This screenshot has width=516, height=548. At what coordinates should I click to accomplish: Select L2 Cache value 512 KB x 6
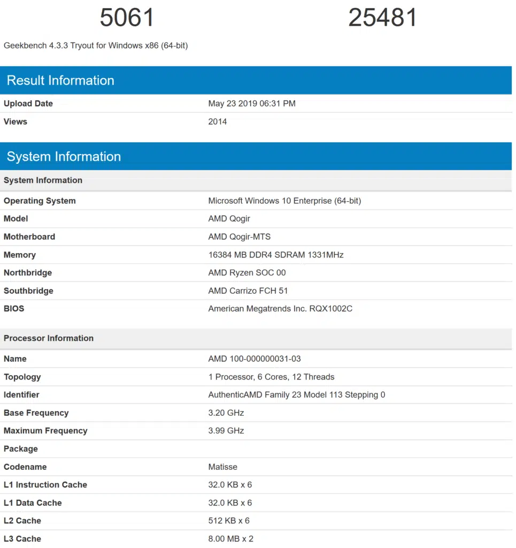[229, 521]
